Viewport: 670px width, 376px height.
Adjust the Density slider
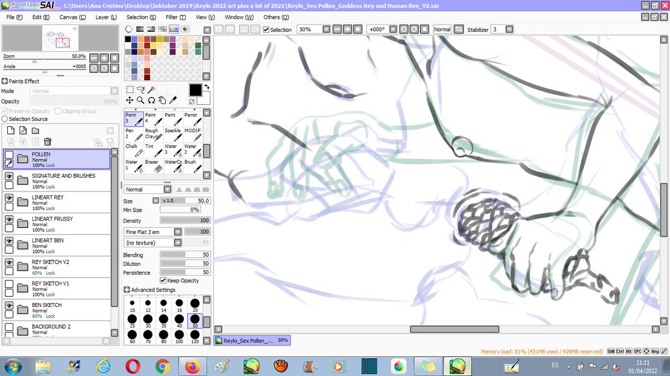click(185, 221)
